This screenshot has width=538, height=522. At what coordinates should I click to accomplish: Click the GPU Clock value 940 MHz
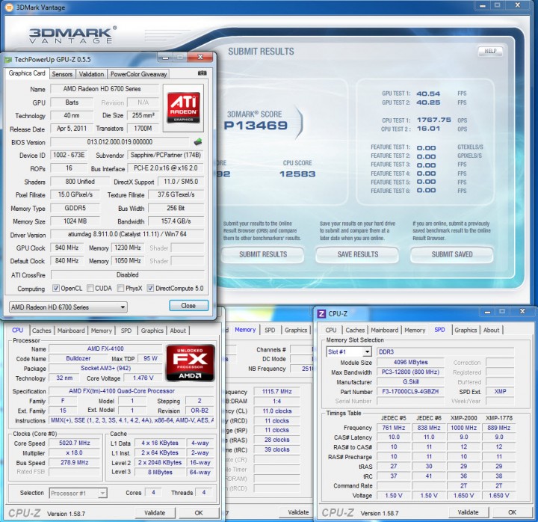[67, 248]
